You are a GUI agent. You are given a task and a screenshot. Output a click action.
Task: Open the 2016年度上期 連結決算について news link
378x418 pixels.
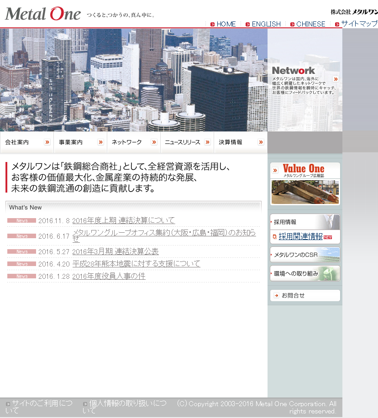(123, 220)
